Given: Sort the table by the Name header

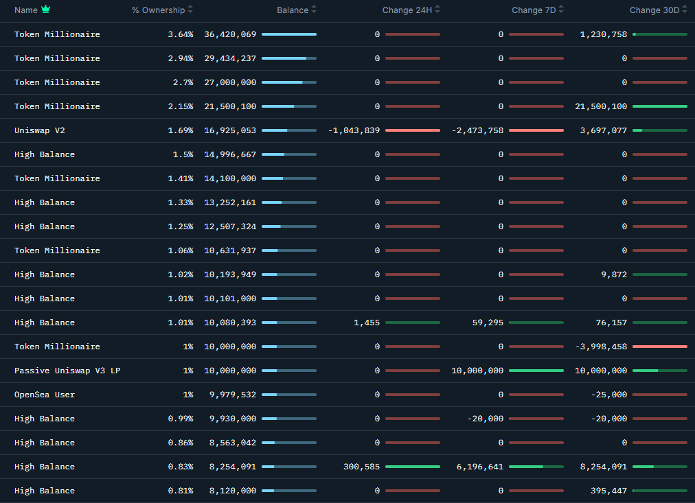Looking at the screenshot, I should coord(26,10).
